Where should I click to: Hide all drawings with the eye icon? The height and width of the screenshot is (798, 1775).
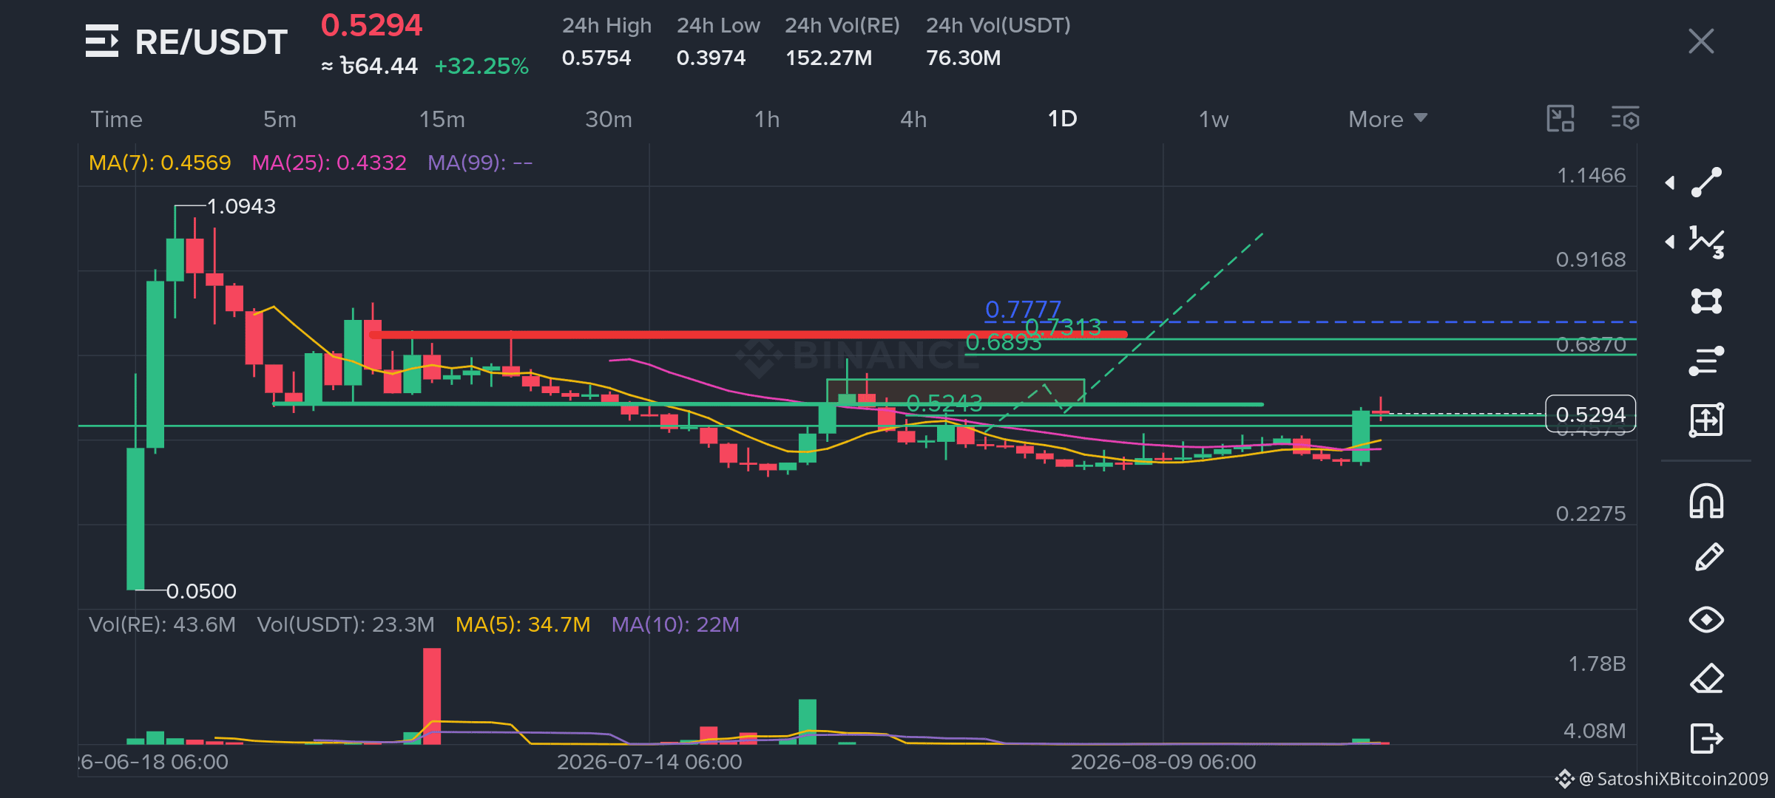coord(1706,619)
